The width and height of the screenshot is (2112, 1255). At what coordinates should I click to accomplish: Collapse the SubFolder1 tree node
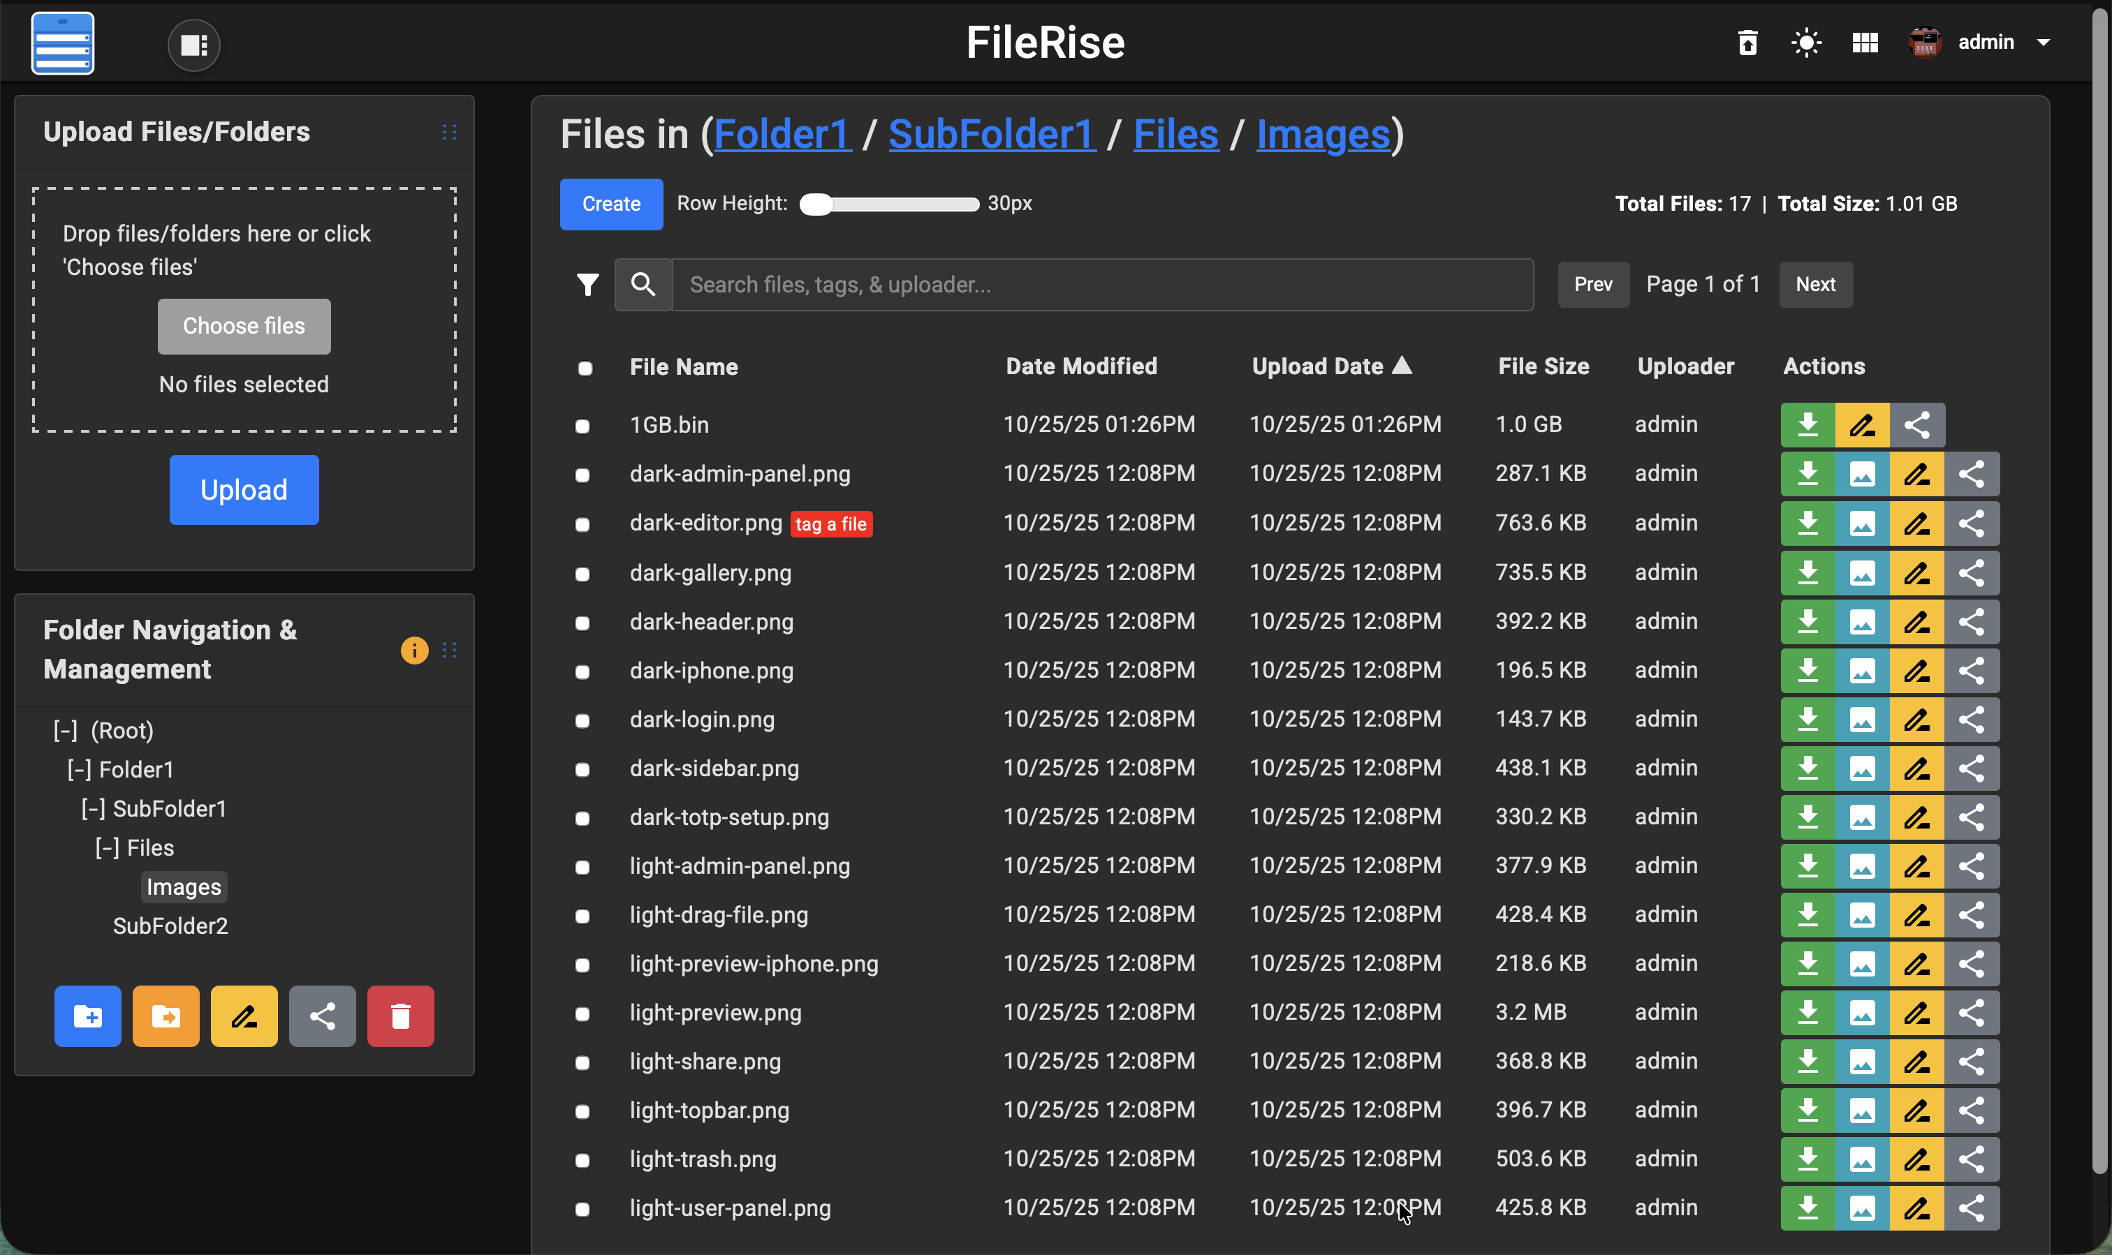click(93, 808)
